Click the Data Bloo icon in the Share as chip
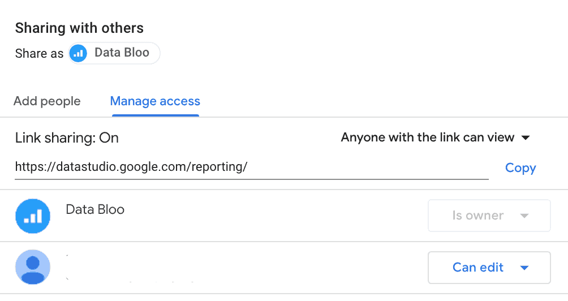The height and width of the screenshot is (301, 568). click(x=78, y=54)
